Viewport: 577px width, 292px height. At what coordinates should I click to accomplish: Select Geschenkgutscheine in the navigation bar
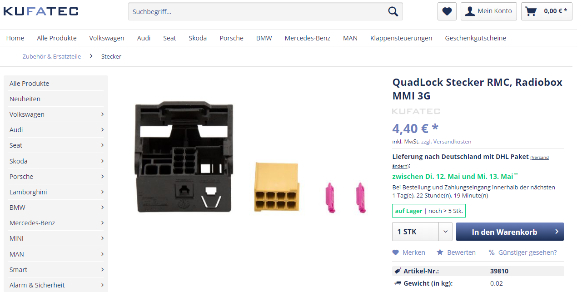475,38
